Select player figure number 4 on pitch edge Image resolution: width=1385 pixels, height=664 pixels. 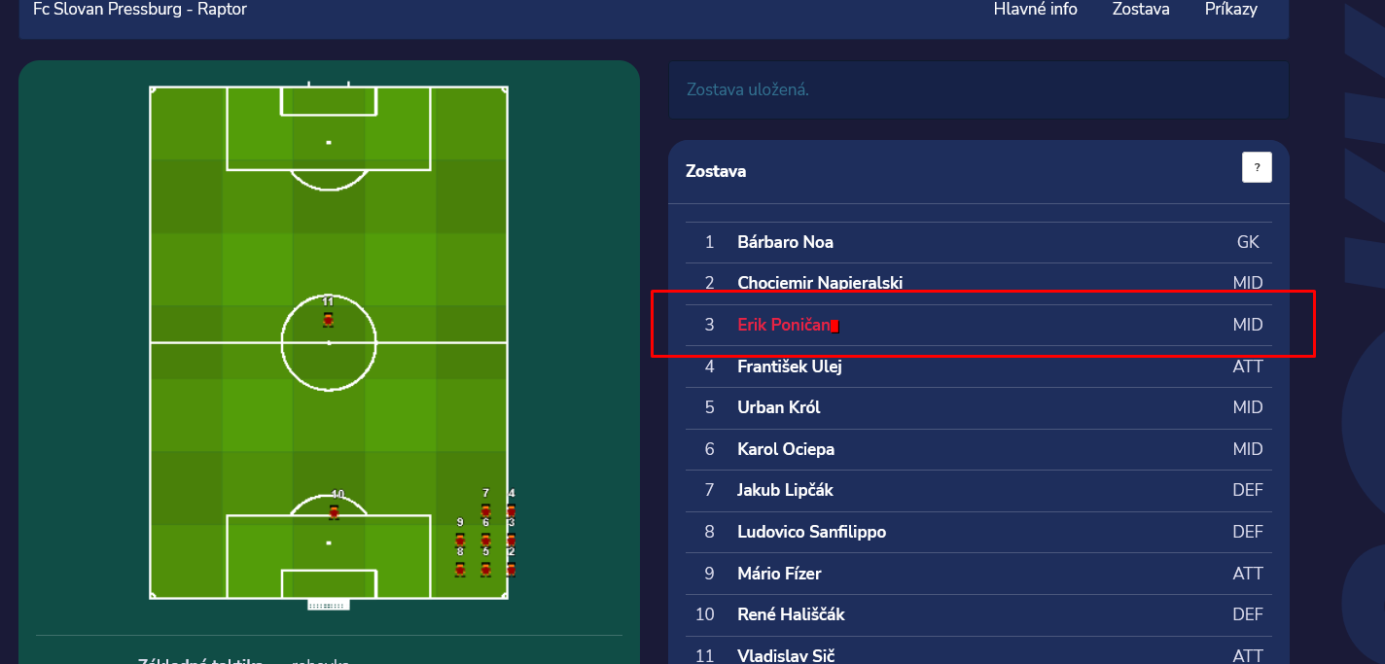pyautogui.click(x=511, y=509)
